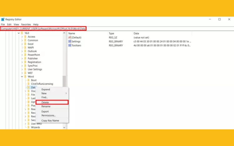Viewport: 234px width, 146px height.
Task: Click the Registry Editor title bar icon
Action: 3,19
